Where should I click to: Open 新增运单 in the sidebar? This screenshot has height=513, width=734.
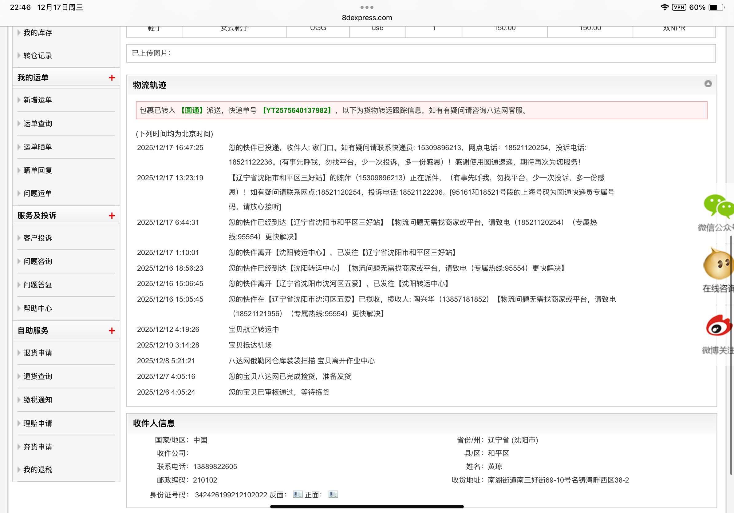pos(38,100)
